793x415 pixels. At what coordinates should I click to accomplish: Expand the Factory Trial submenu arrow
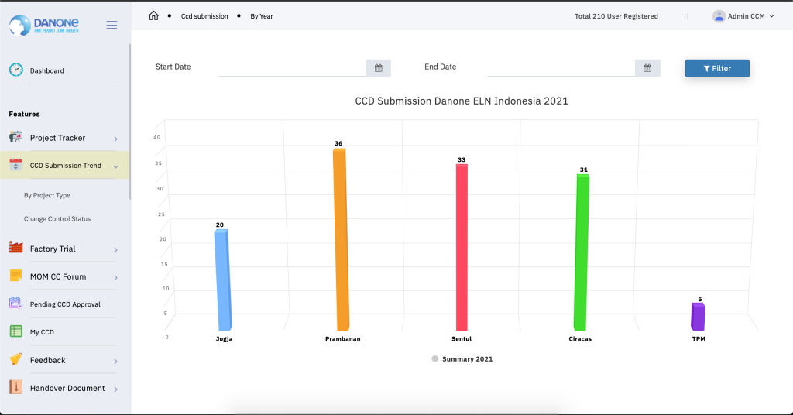[x=116, y=250]
